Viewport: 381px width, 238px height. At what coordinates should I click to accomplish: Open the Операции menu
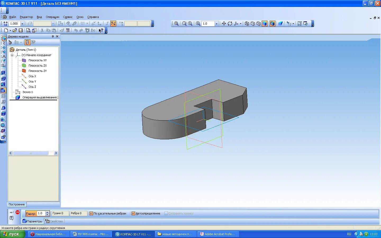click(x=52, y=17)
